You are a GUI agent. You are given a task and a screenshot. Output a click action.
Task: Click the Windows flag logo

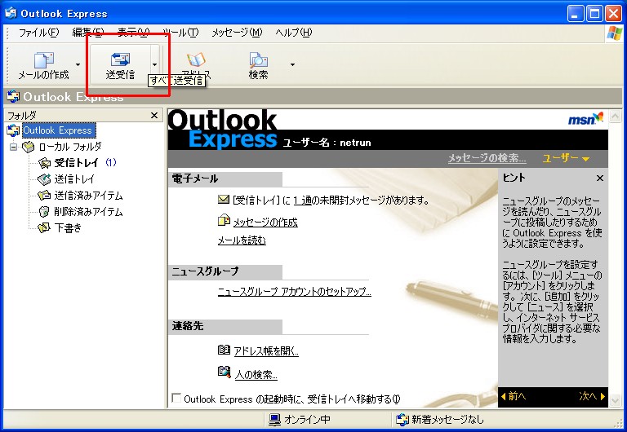(x=614, y=33)
